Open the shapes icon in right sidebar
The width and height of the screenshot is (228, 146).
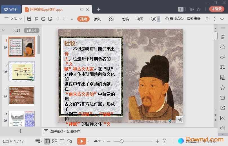click(x=222, y=57)
